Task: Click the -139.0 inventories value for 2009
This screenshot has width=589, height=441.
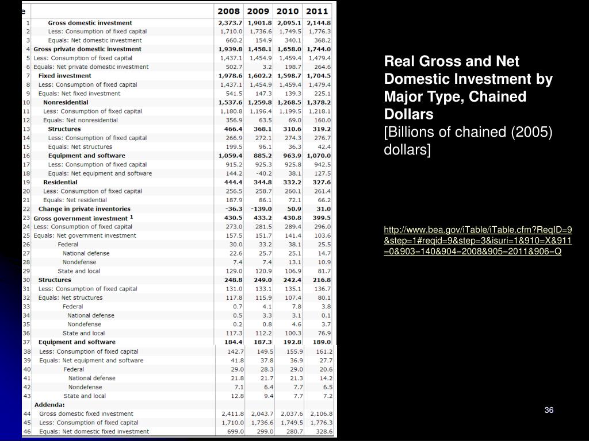Action: pos(261,209)
